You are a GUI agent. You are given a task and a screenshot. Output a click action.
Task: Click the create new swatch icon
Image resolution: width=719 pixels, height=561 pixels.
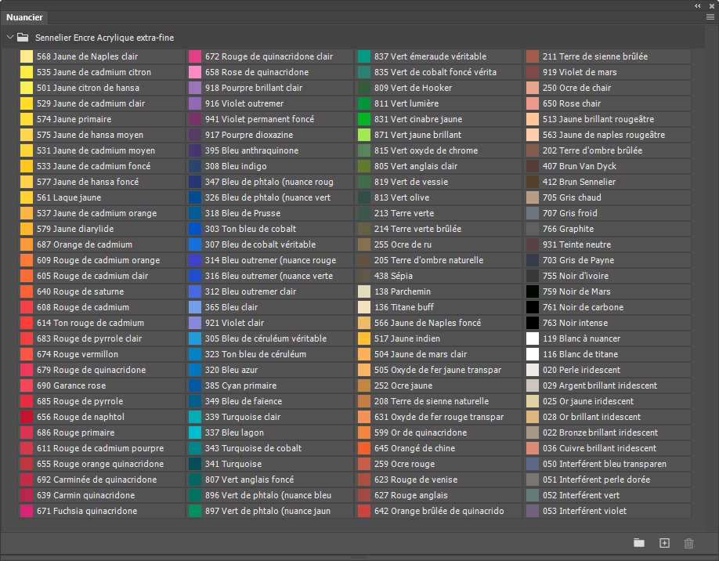664,543
